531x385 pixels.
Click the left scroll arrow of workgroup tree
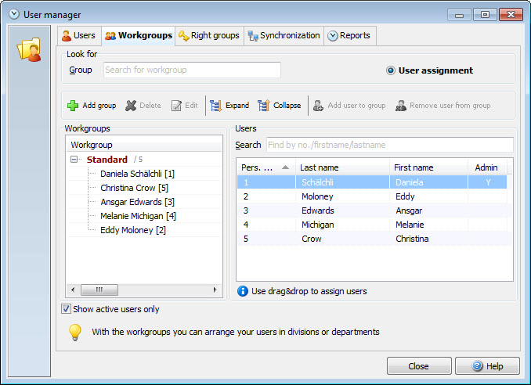(x=73, y=290)
